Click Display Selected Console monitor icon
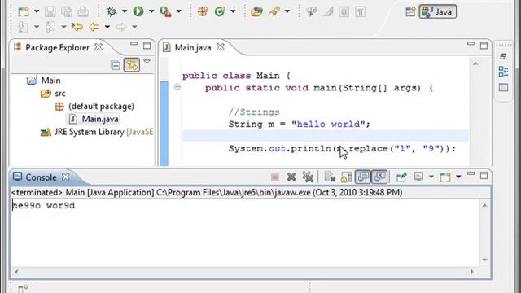The height and width of the screenshot is (293, 521). click(x=418, y=177)
